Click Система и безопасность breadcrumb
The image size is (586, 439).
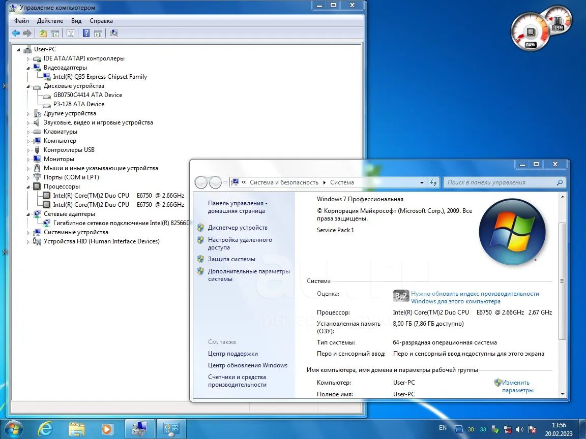284,182
